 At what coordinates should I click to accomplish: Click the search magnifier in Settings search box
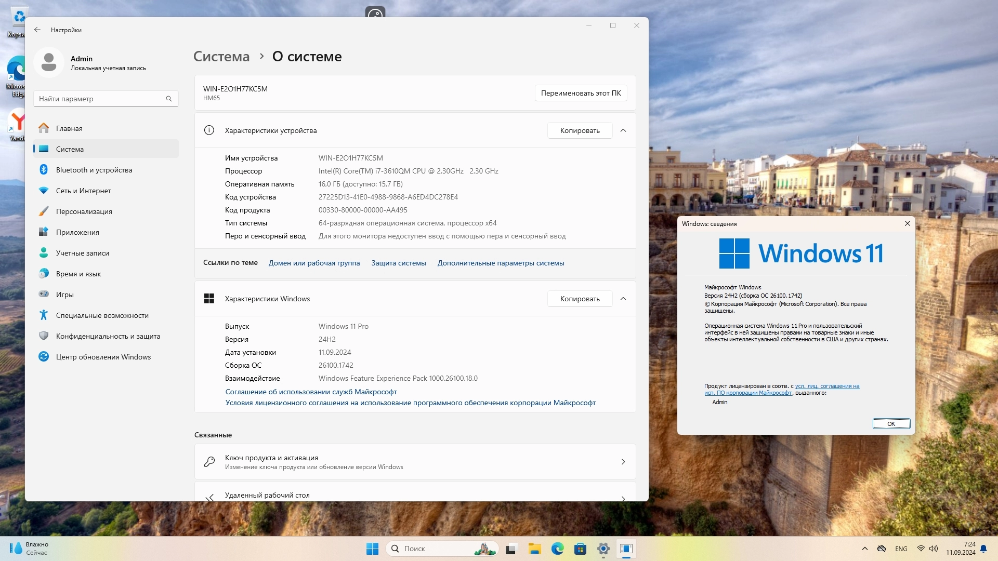tap(169, 99)
